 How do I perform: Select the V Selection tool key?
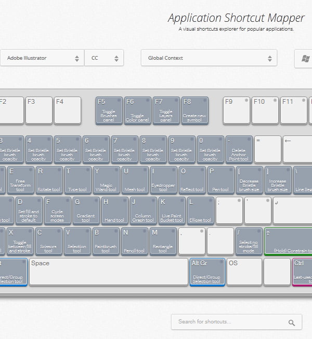(x=77, y=241)
